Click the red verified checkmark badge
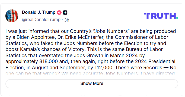 click(59, 13)
